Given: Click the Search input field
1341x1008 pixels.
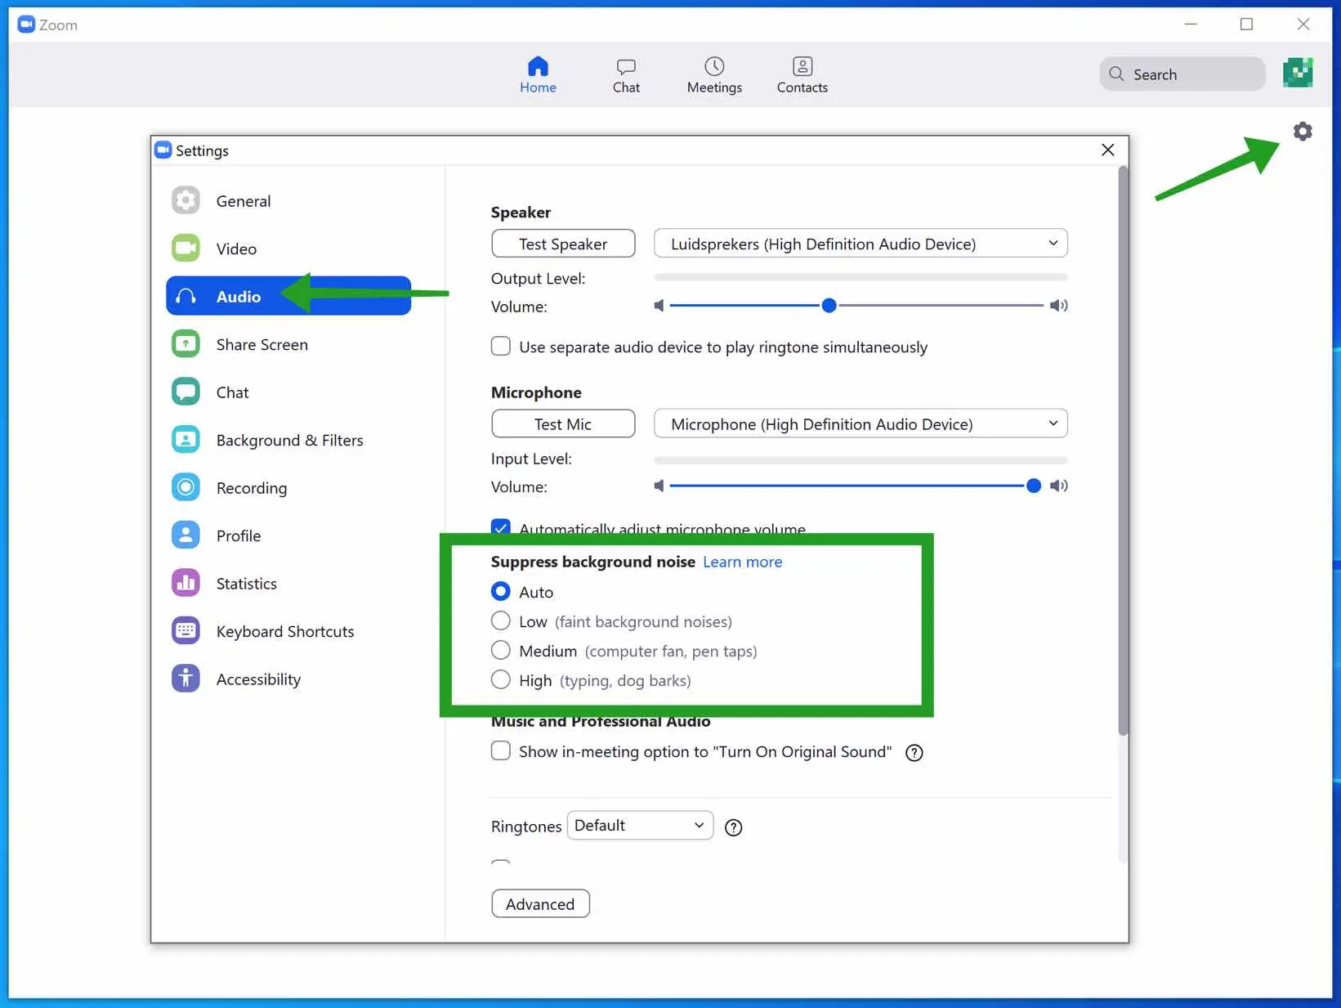Looking at the screenshot, I should [1182, 74].
